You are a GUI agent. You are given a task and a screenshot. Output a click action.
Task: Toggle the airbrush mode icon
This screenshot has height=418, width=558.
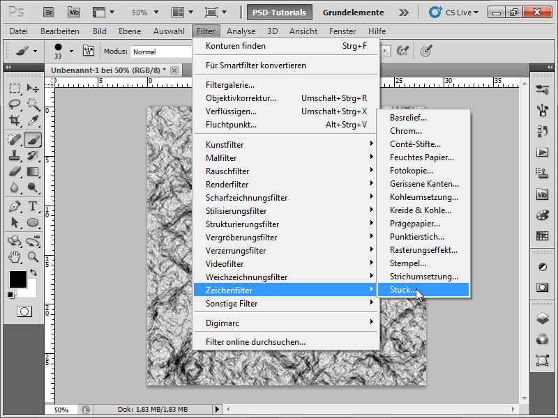coord(402,51)
